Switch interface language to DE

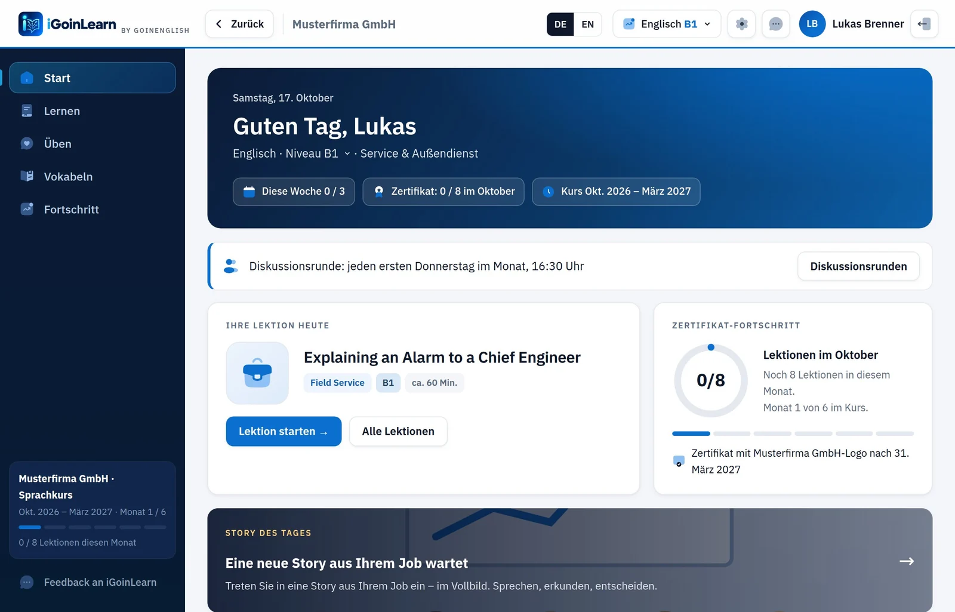pyautogui.click(x=560, y=24)
